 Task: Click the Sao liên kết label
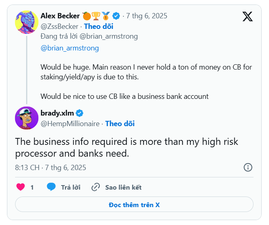[x=123, y=187]
